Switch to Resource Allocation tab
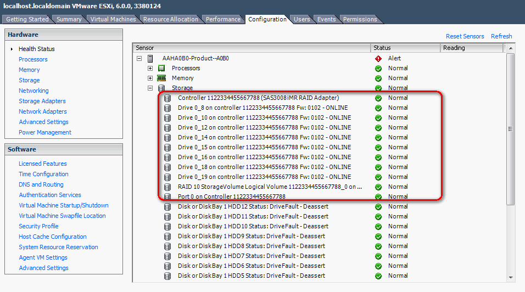The image size is (525, 292). [x=171, y=19]
